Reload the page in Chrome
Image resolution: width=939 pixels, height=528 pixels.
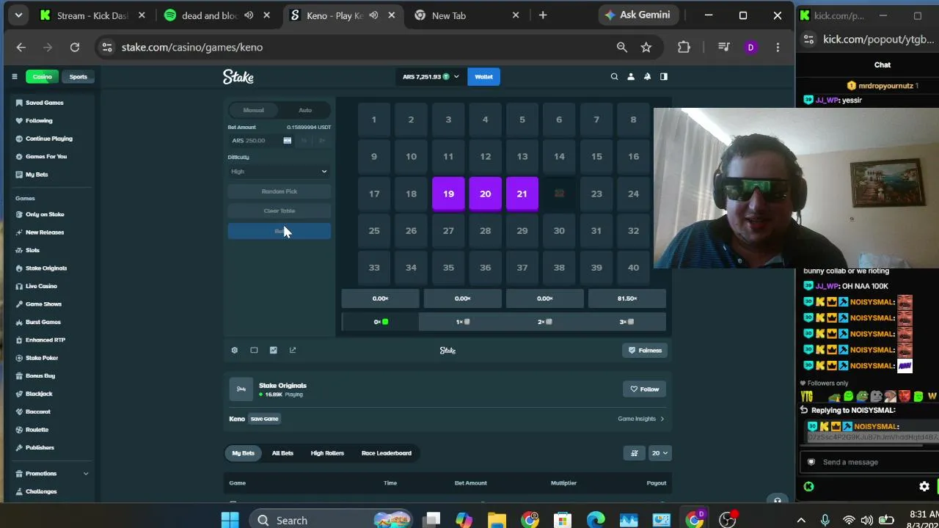pos(75,47)
